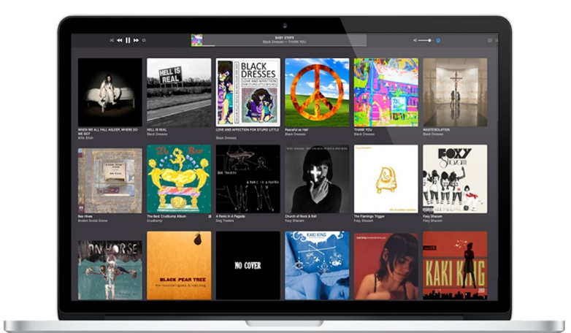Open the WASTEISOLATION album cover
The height and width of the screenshot is (333, 571).
(x=455, y=92)
